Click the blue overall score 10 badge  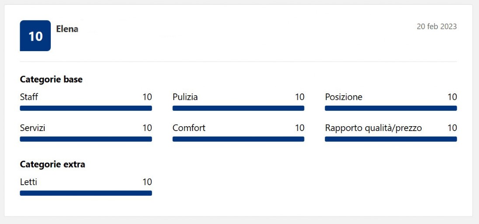pyautogui.click(x=35, y=36)
